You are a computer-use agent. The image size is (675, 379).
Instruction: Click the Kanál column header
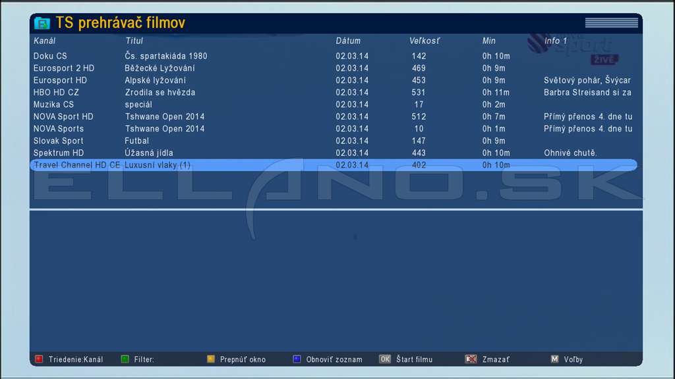[44, 41]
